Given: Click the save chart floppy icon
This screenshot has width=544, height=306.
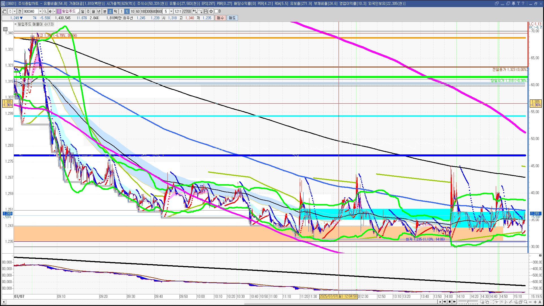Looking at the screenshot, I should pos(206,11).
